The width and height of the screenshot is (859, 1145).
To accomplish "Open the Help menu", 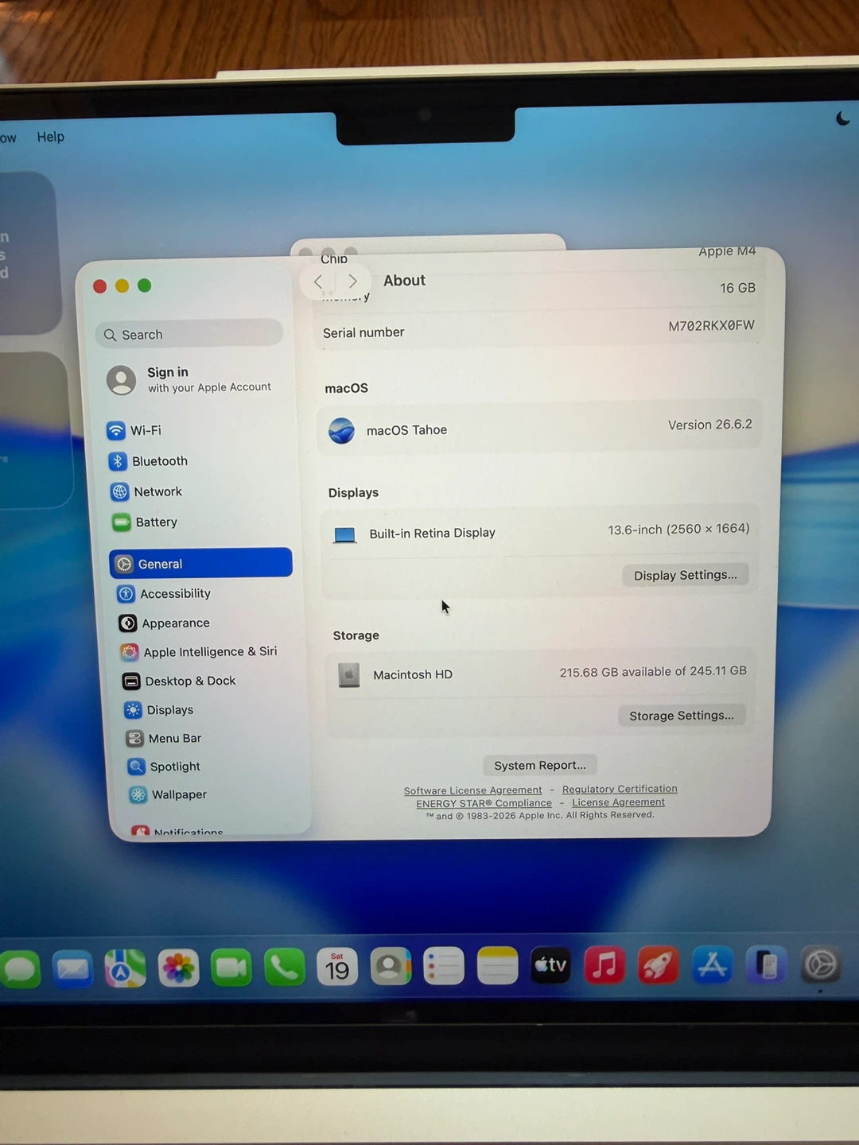I will (50, 137).
